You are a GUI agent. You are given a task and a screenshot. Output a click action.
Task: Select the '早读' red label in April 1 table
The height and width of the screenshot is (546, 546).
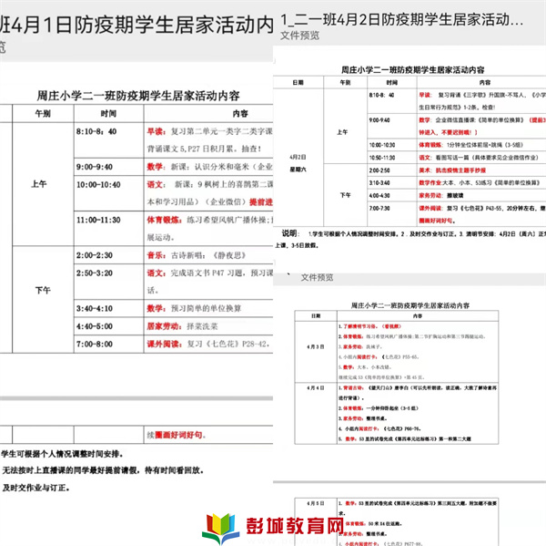156,131
